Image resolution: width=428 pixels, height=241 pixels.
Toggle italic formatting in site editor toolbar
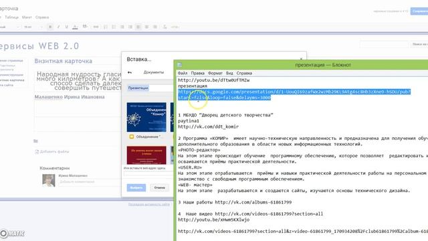[x=58, y=27]
